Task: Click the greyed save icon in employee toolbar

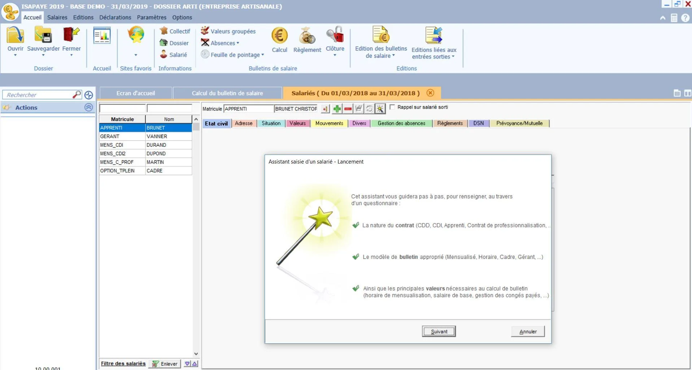Action: pyautogui.click(x=358, y=109)
